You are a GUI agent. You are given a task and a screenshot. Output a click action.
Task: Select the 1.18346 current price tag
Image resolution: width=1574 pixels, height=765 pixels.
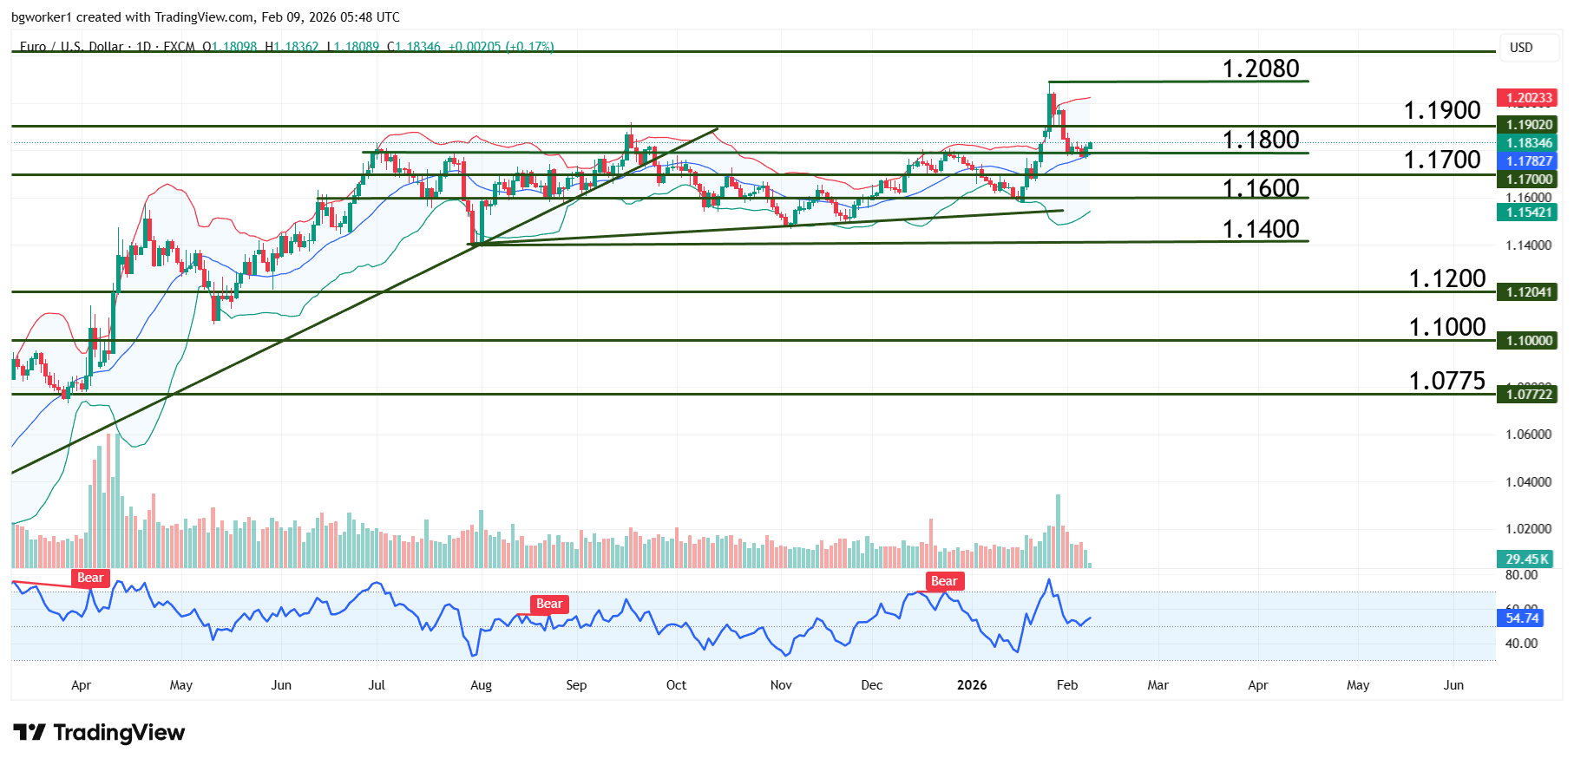pyautogui.click(x=1528, y=143)
